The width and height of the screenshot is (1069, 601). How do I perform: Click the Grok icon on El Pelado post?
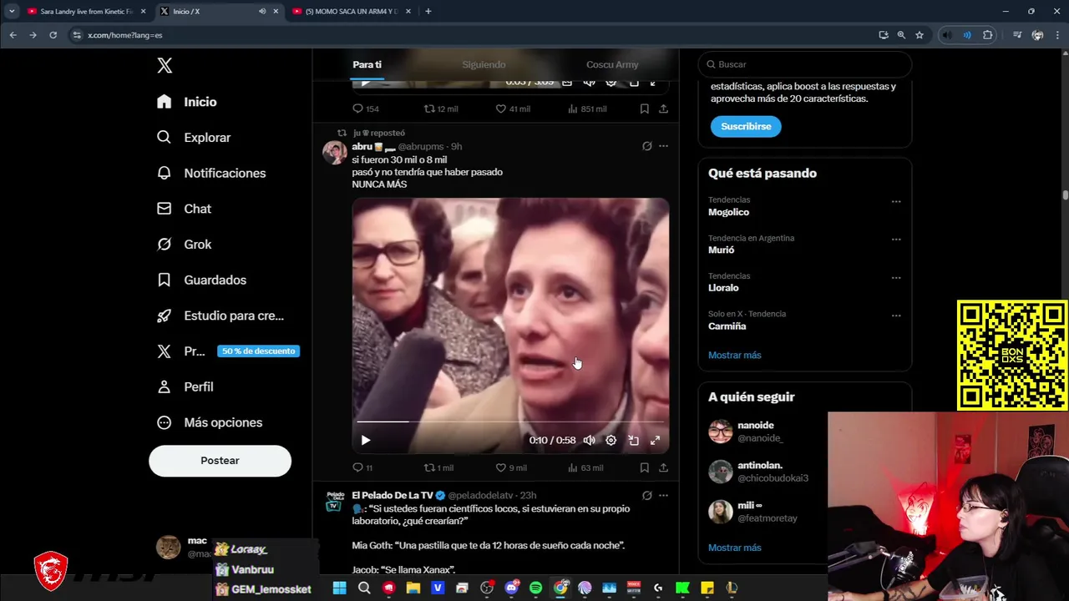click(646, 495)
